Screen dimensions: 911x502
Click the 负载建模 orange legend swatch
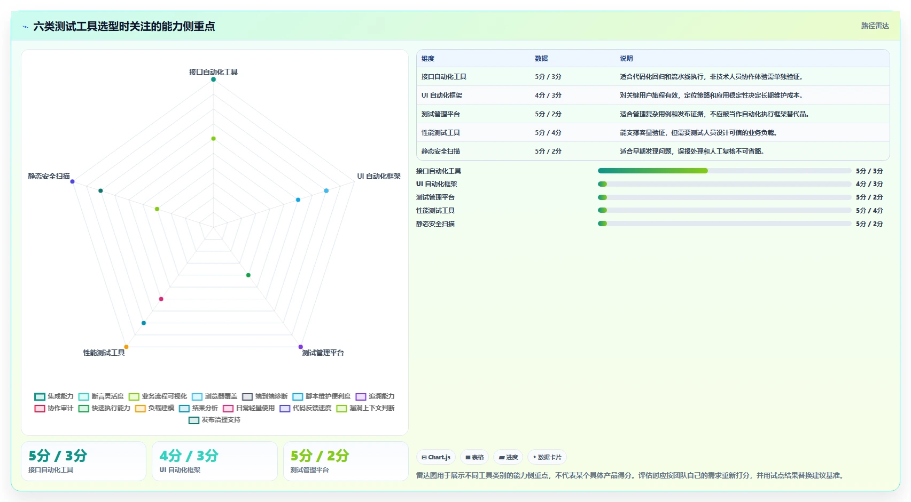click(141, 409)
